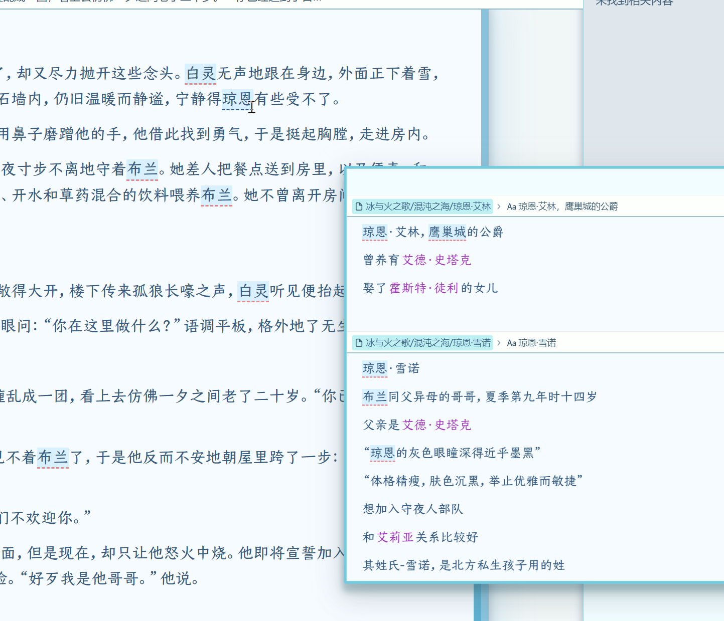Click 琼恩 in quote 琼恩的灰色眼瞳深得近乎墨黑
The image size is (724, 621).
(x=383, y=453)
